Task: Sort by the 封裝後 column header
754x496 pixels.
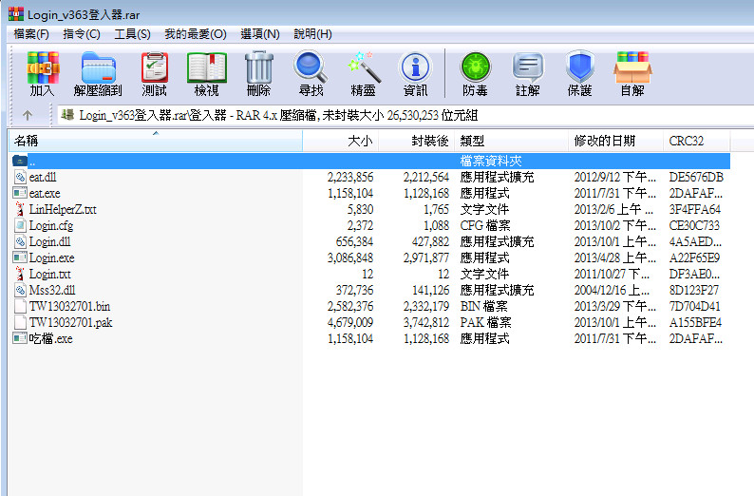Action: [x=417, y=141]
